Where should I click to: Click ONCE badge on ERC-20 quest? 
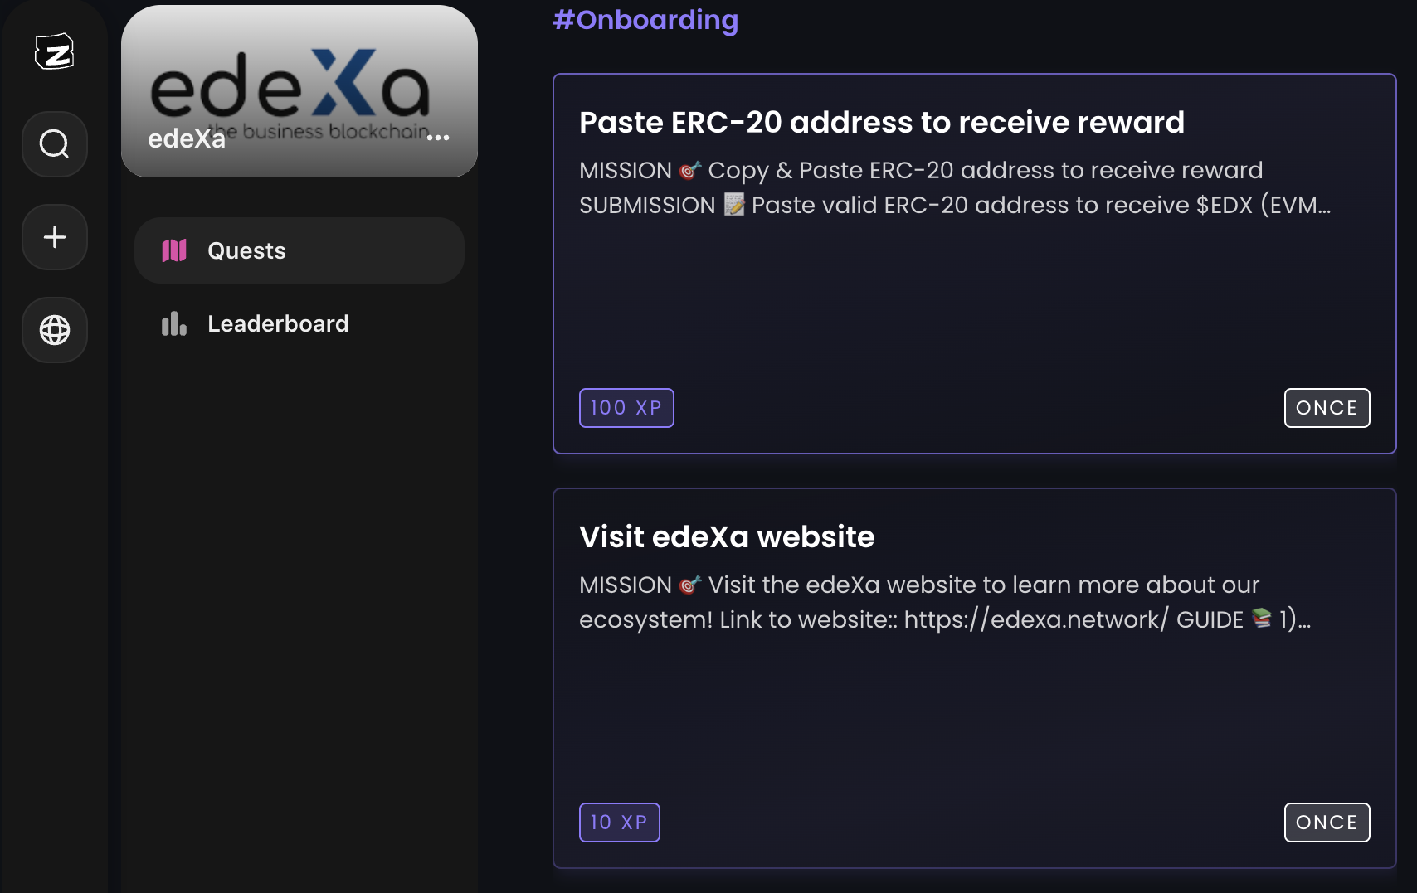(x=1327, y=408)
